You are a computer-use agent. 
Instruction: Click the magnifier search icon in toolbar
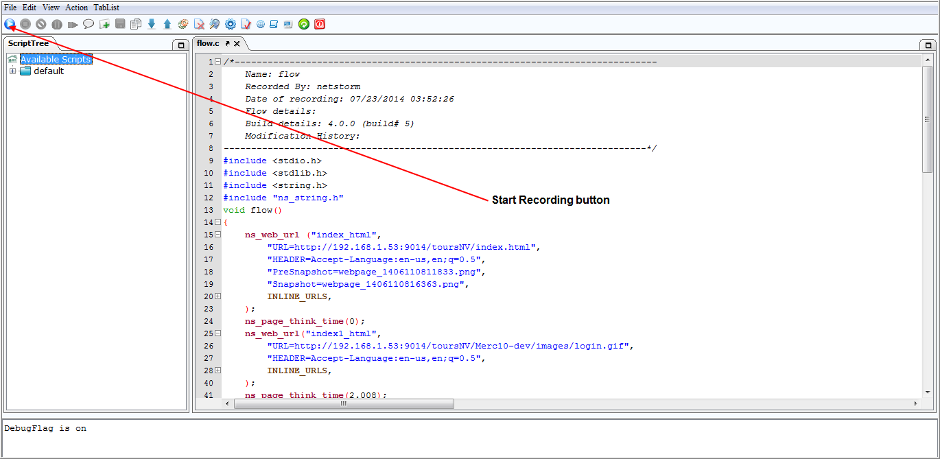click(x=215, y=24)
